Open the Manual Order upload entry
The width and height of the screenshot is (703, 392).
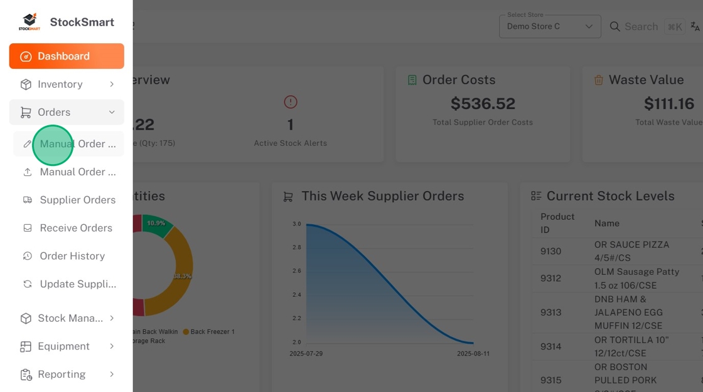coord(68,172)
